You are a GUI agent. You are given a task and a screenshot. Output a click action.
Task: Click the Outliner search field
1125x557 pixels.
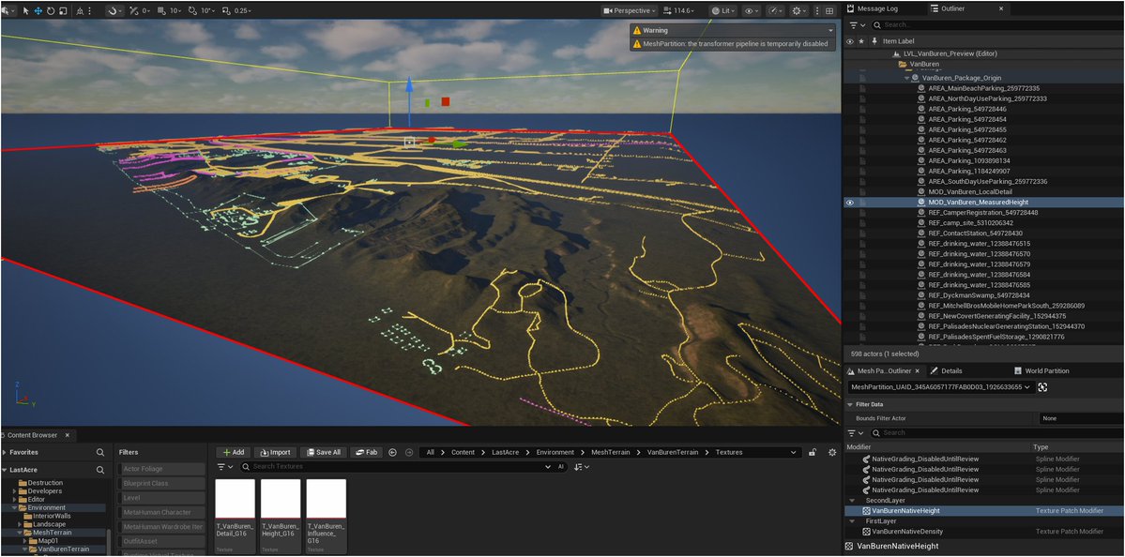(997, 25)
